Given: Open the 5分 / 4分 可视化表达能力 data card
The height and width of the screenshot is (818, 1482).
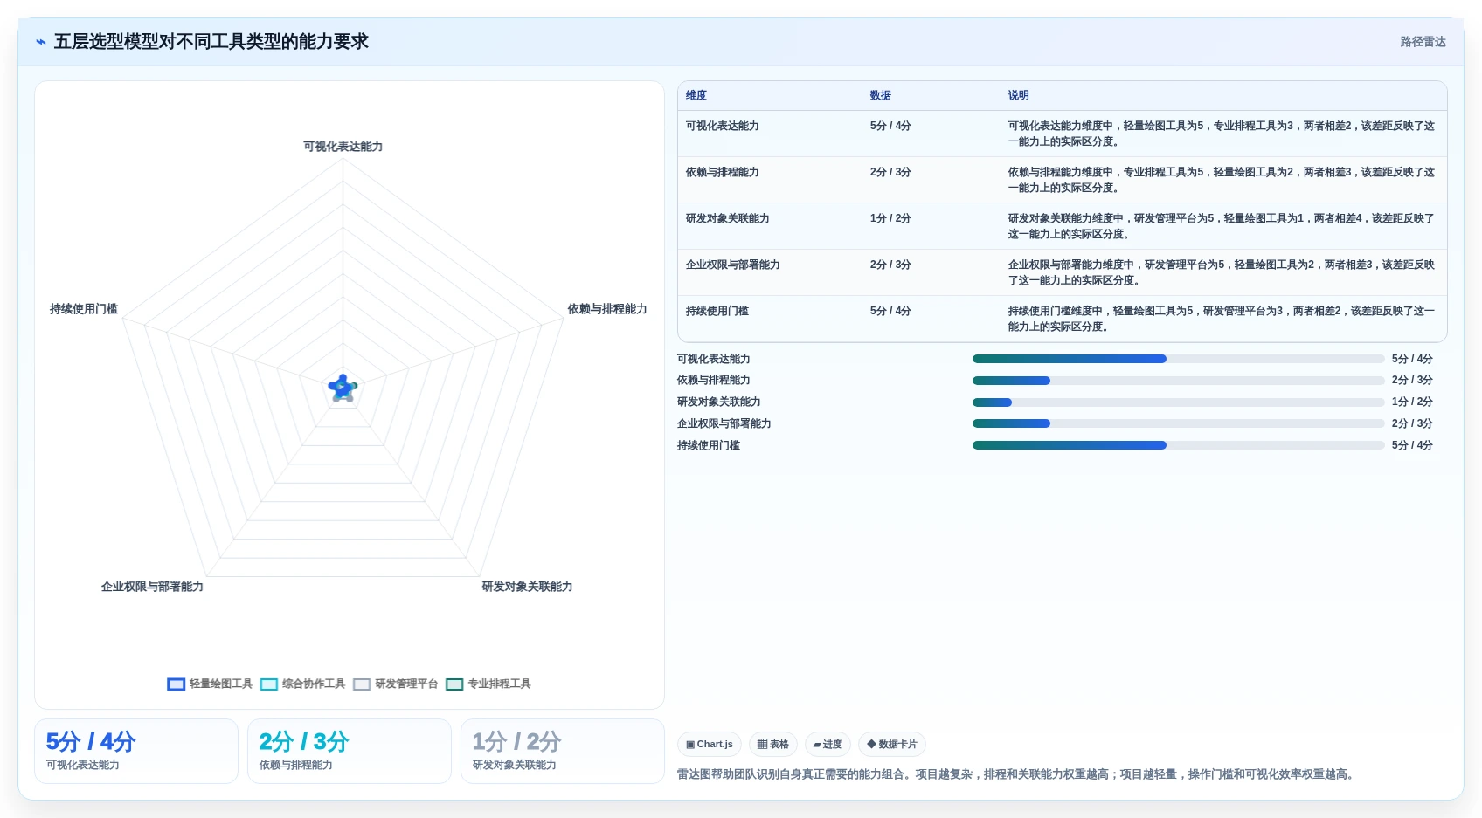Looking at the screenshot, I should [136, 752].
